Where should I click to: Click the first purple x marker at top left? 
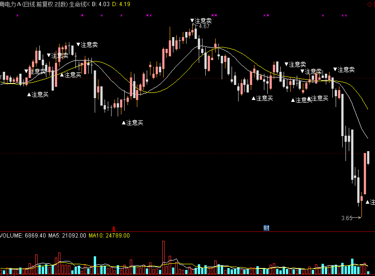tap(18, 15)
